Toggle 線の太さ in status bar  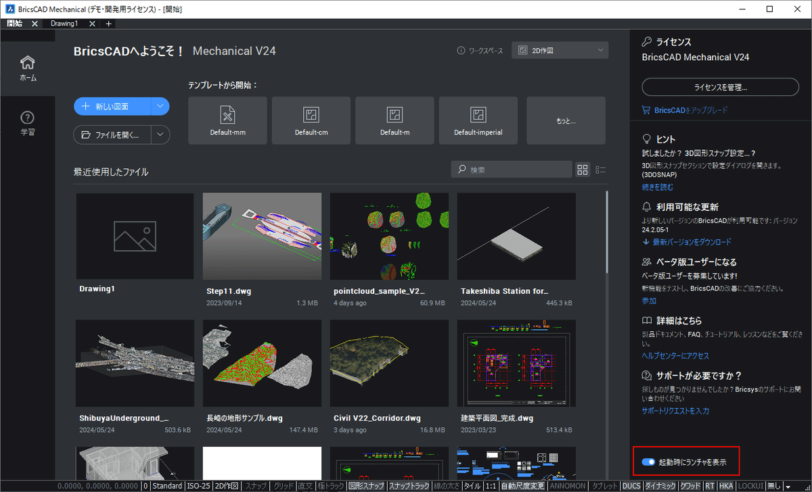pyautogui.click(x=447, y=486)
